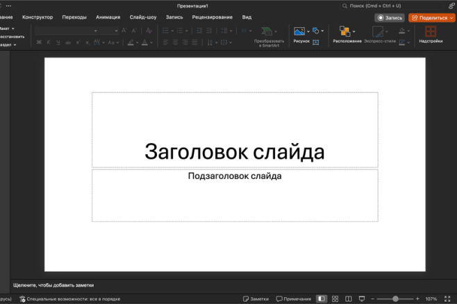Viewport: 457px width, 304px height.
Task: Open change case Aa dropdown
Action: point(113,42)
